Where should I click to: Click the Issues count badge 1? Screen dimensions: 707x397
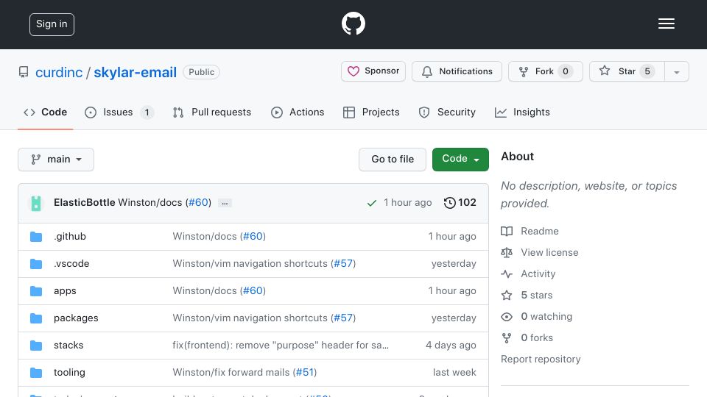pyautogui.click(x=147, y=112)
